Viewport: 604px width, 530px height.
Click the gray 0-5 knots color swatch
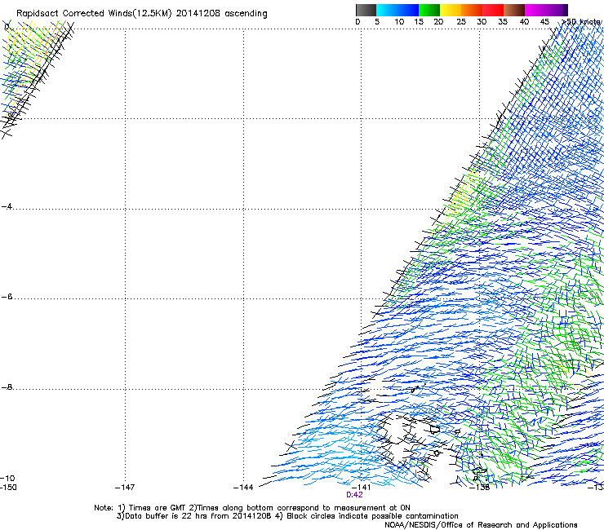coord(366,10)
